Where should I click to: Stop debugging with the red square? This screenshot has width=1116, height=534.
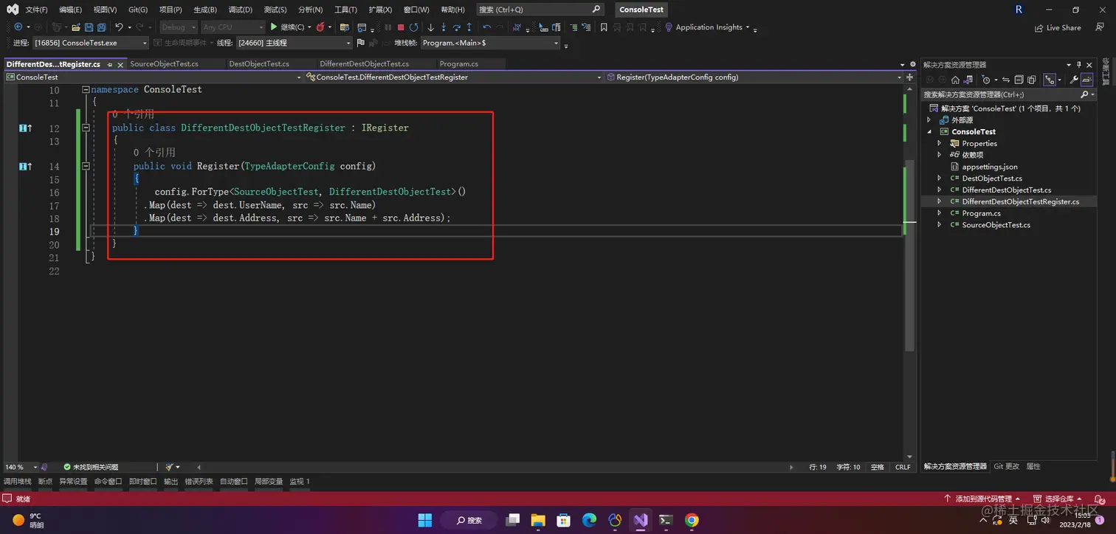pos(401,27)
